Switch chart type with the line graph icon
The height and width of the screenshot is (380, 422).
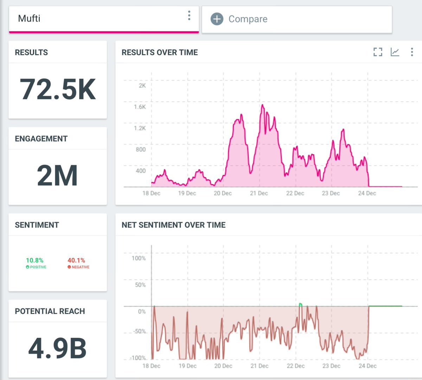395,52
